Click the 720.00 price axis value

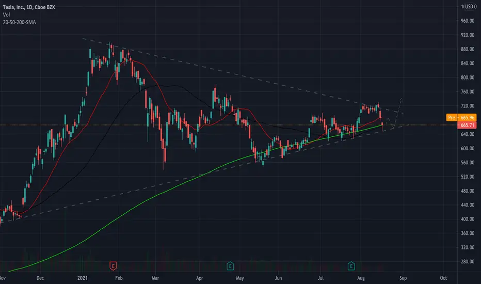[x=468, y=106]
